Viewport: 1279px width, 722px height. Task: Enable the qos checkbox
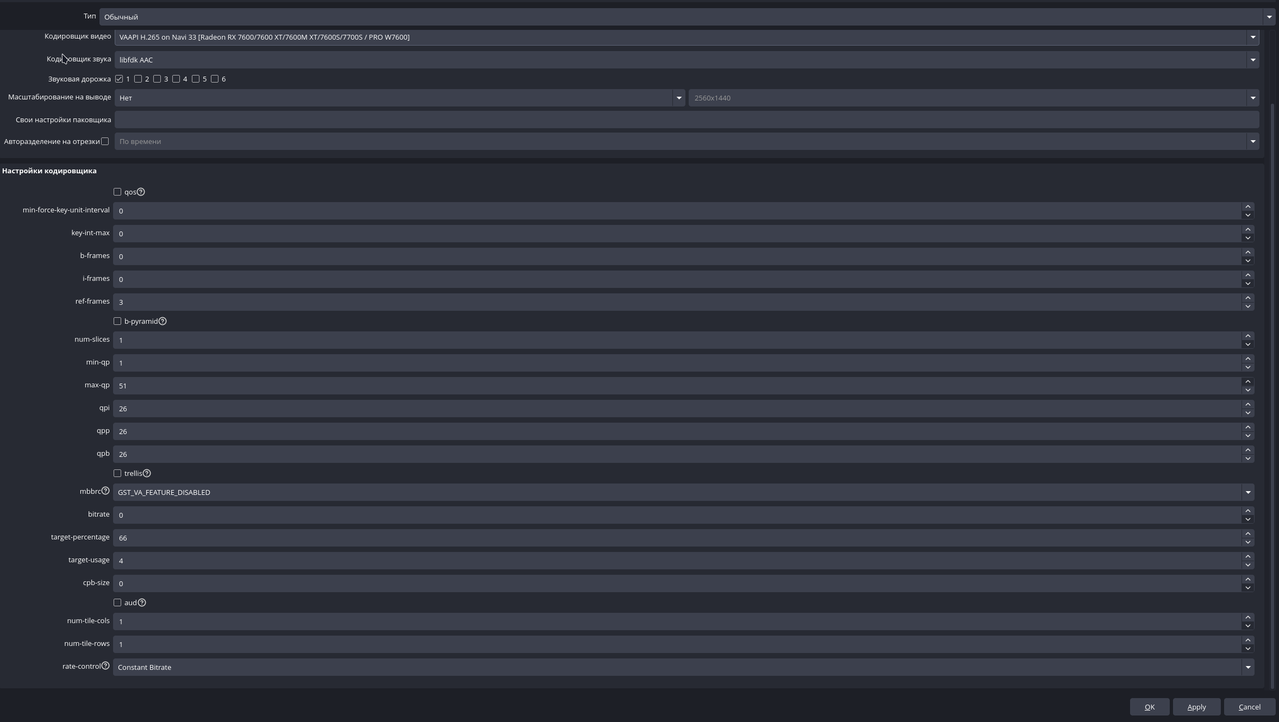(x=117, y=192)
